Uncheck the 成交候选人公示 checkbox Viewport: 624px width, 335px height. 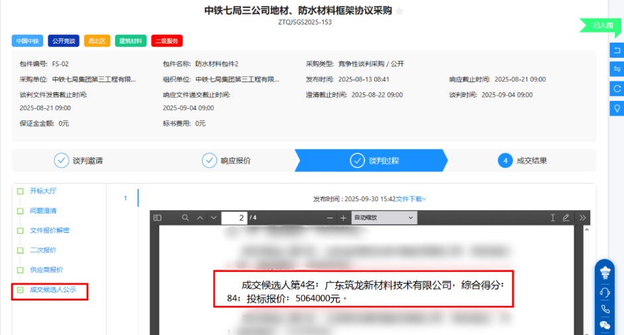pos(20,290)
